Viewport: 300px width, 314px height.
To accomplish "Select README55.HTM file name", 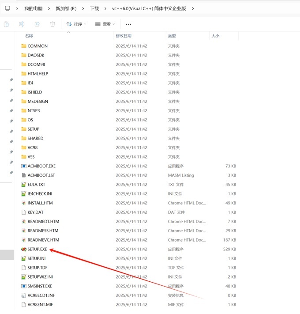I will point(43,231).
